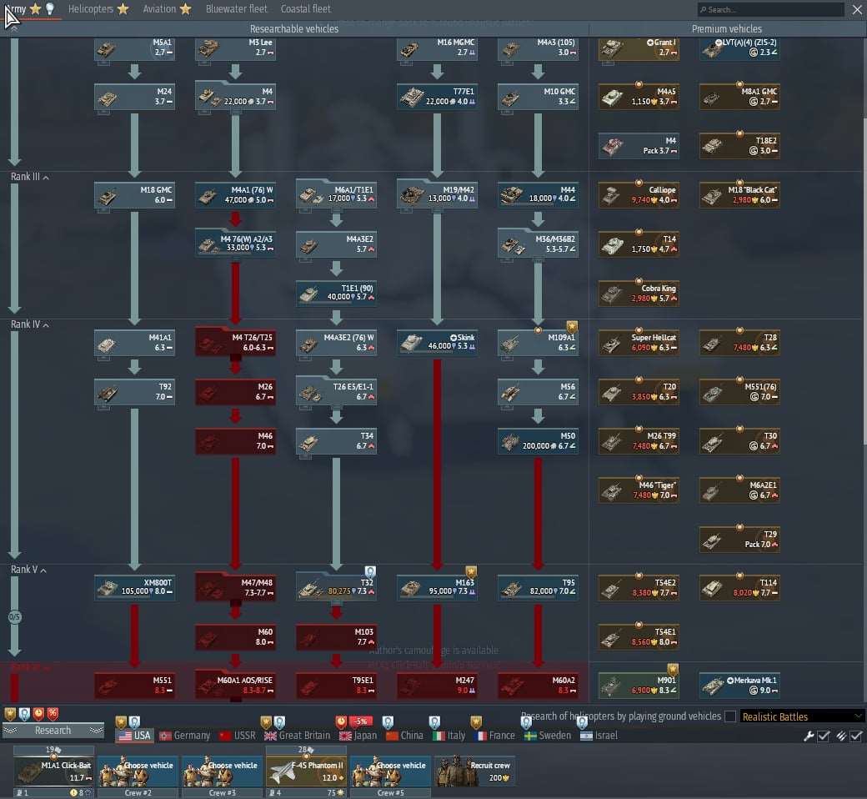Click the Rank V 0/5 progress marker
Image resolution: width=867 pixels, height=799 pixels.
coord(15,616)
